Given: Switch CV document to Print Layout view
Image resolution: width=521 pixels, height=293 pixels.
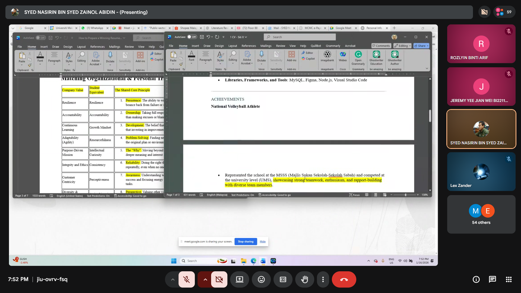Looking at the screenshot, I should click(376, 195).
